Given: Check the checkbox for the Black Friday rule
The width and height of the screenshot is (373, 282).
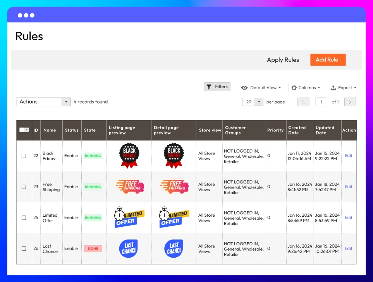Looking at the screenshot, I should (x=24, y=156).
